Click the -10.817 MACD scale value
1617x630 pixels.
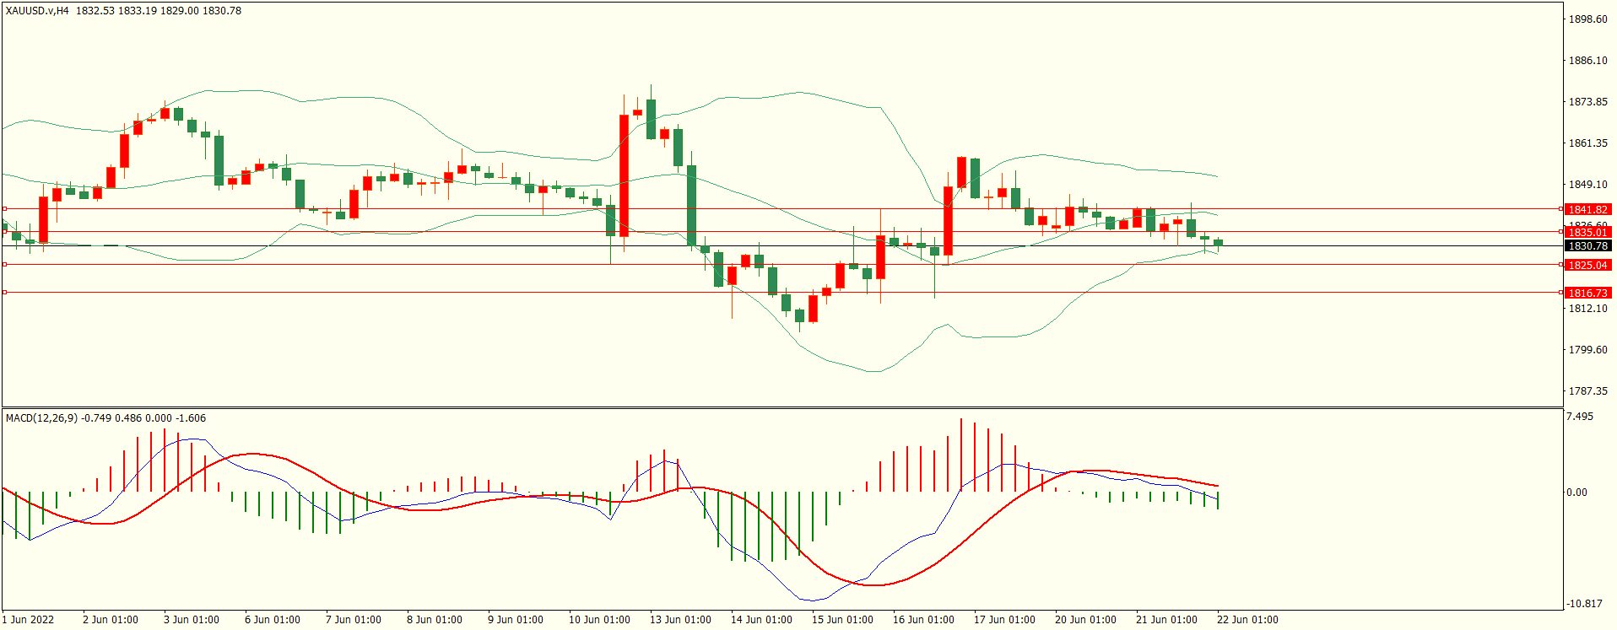1583,604
